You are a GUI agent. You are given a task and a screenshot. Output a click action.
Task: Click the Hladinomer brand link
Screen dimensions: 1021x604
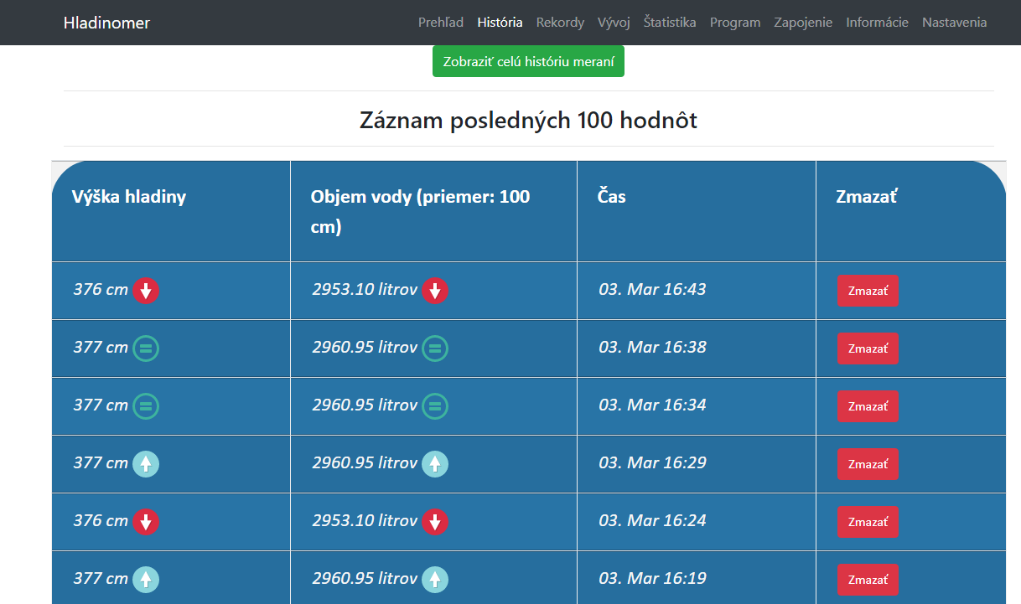[106, 23]
